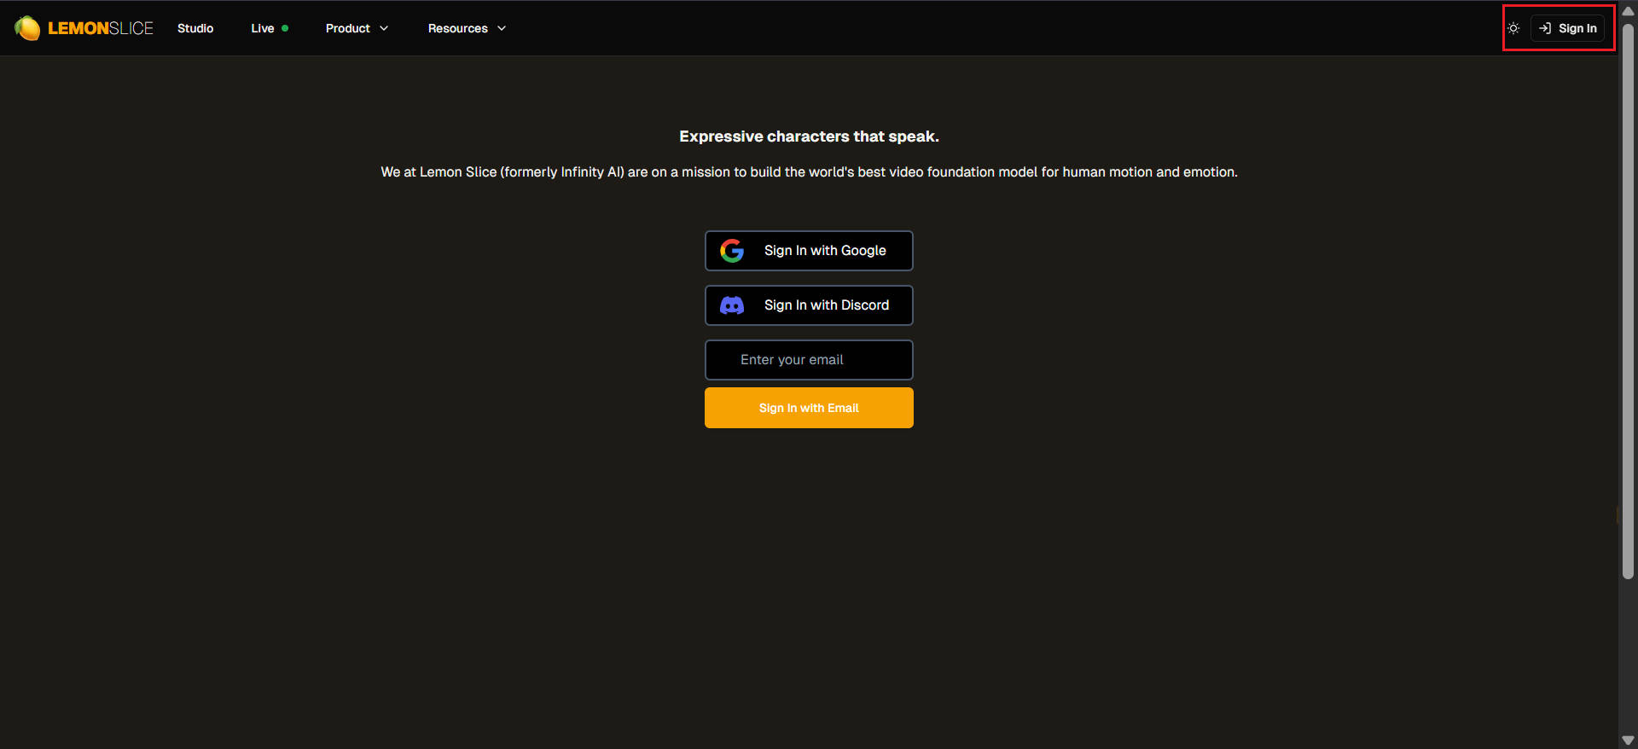The width and height of the screenshot is (1638, 749).
Task: Click the scrollbar down arrow
Action: [x=1628, y=740]
